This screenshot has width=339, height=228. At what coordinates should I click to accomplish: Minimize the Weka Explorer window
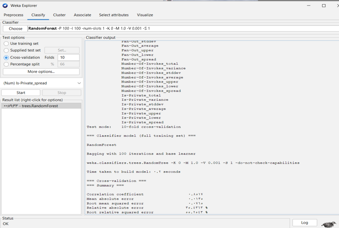pos(308,6)
